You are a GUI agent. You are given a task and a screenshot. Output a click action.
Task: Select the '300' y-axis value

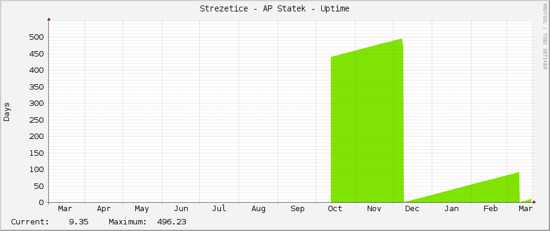[x=36, y=103]
